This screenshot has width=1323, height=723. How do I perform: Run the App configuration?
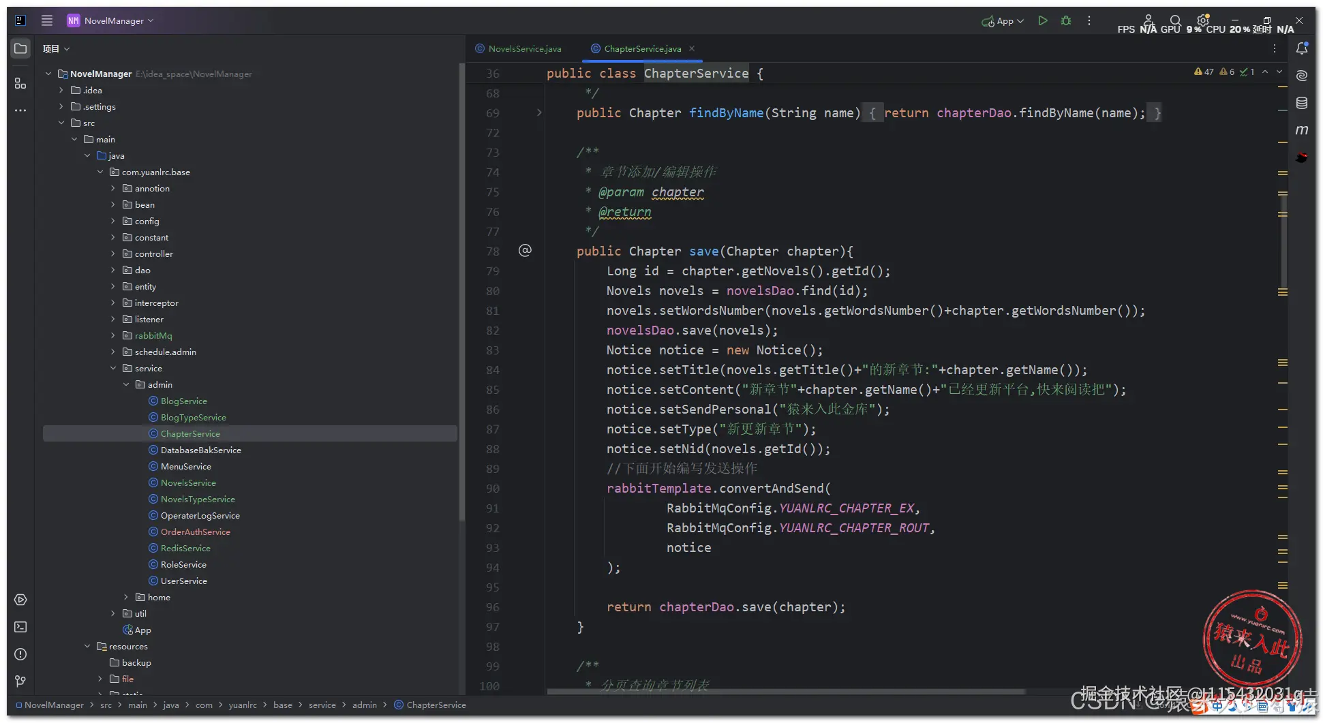click(x=1043, y=20)
